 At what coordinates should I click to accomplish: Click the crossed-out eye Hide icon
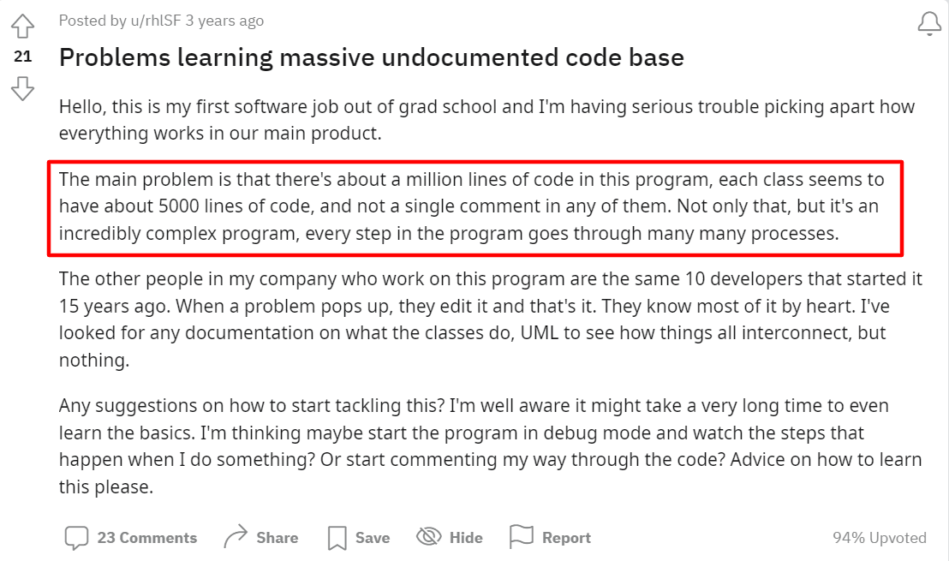point(428,537)
